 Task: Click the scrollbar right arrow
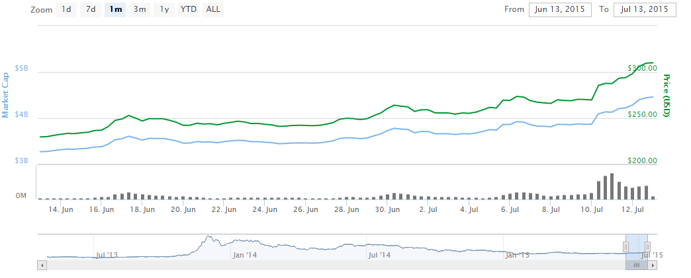pyautogui.click(x=653, y=265)
